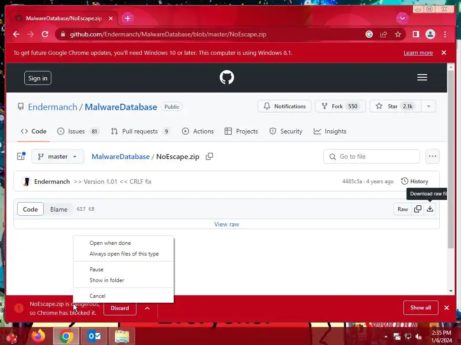461x345 pixels.
Task: Open the GitHub hamburger menu
Action: [x=422, y=77]
